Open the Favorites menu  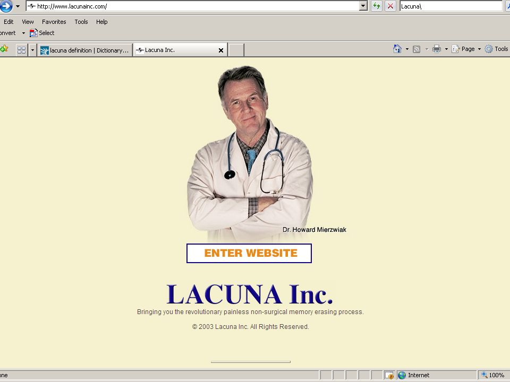54,22
